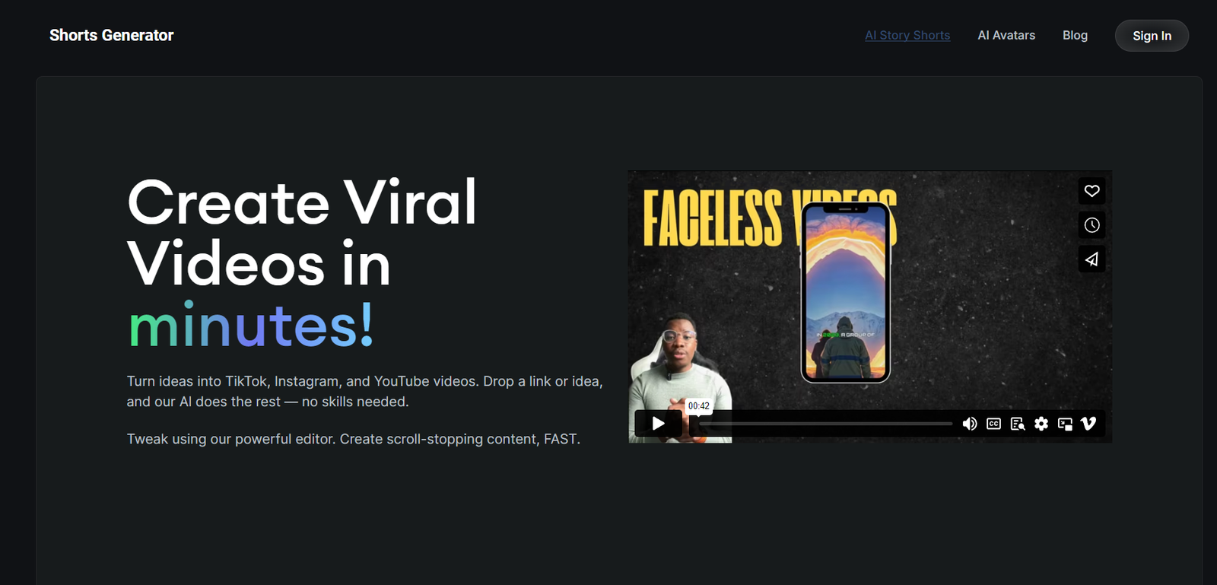Image resolution: width=1217 pixels, height=585 pixels.
Task: Click the 'FACELESS' title in video frame
Action: point(713,219)
